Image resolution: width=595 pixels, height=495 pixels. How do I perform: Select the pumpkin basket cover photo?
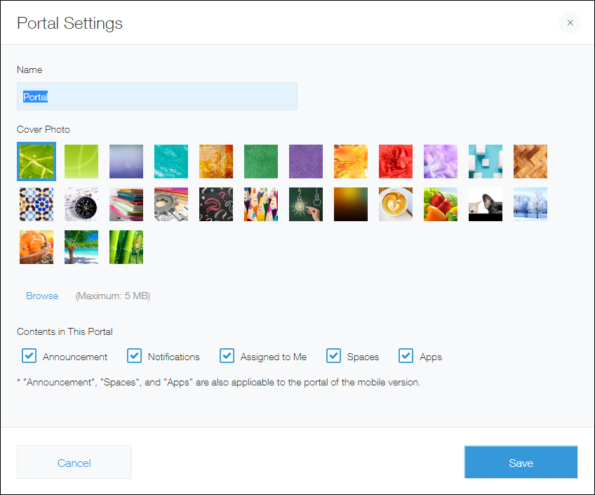tap(36, 247)
